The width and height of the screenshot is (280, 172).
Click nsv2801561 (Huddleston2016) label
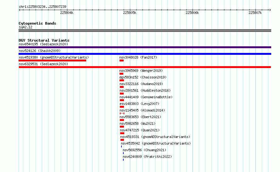(x=145, y=90)
